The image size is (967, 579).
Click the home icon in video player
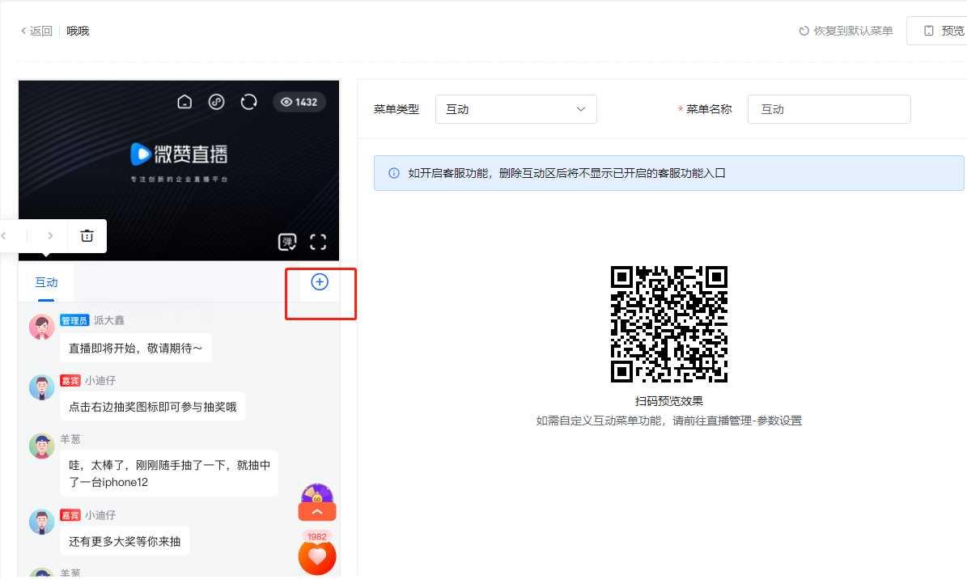184,102
